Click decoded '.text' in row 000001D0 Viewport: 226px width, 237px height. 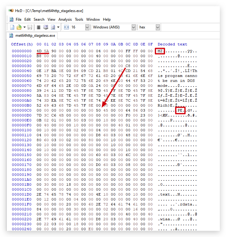164,194
